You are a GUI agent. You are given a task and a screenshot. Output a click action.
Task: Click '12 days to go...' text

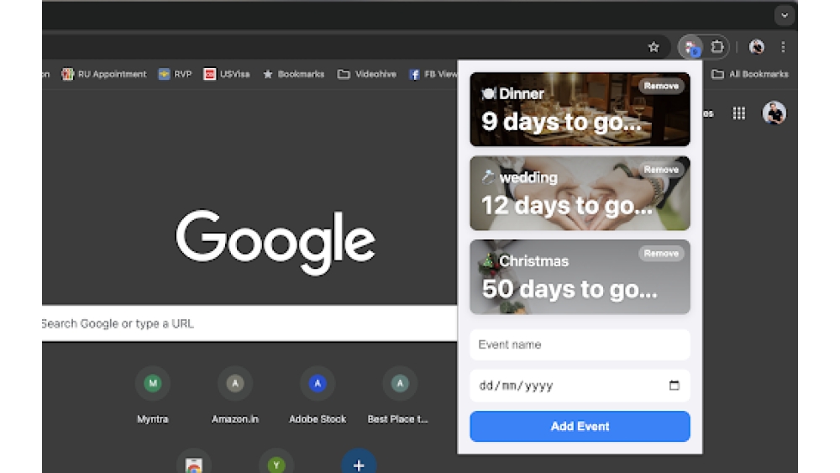(x=567, y=206)
